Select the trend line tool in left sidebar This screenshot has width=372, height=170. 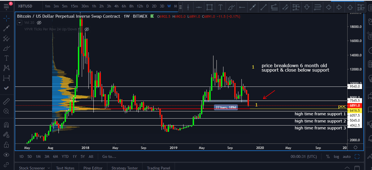(x=7, y=28)
